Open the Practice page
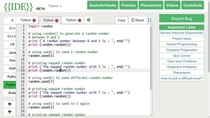Viewport: 210px width, 118px height. [x=128, y=5]
